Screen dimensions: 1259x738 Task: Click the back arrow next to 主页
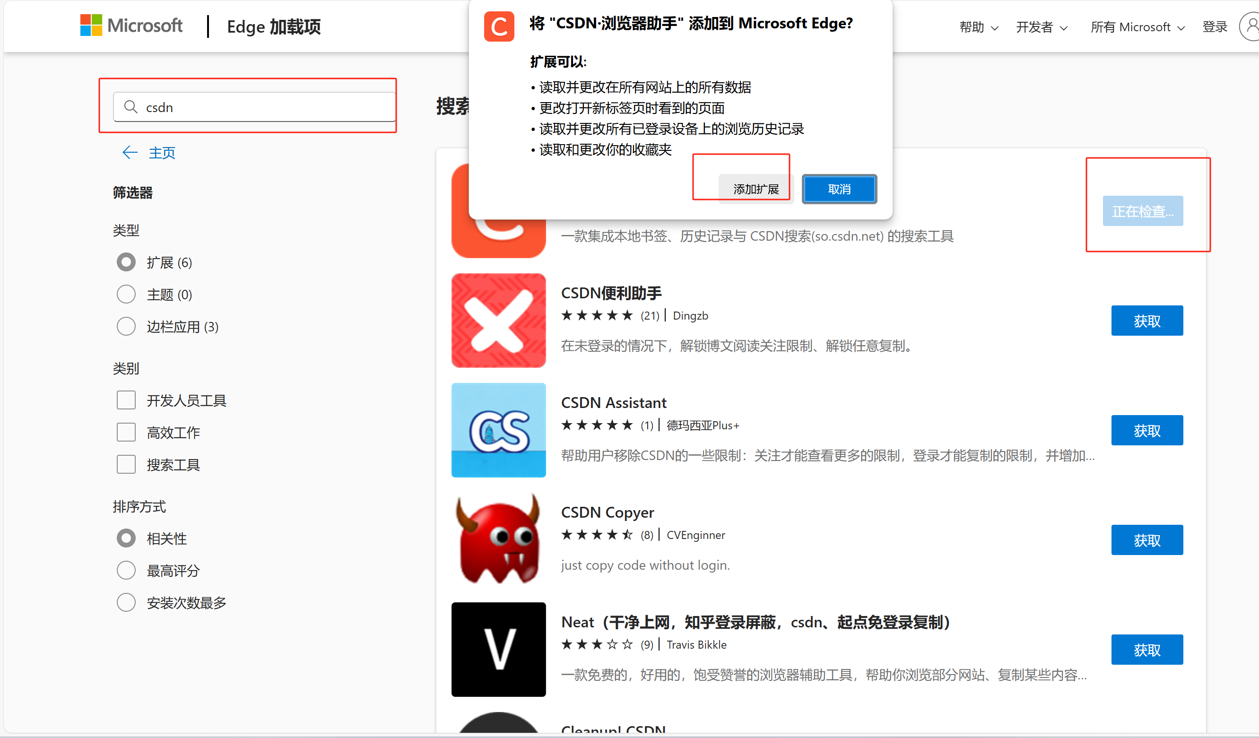click(130, 152)
